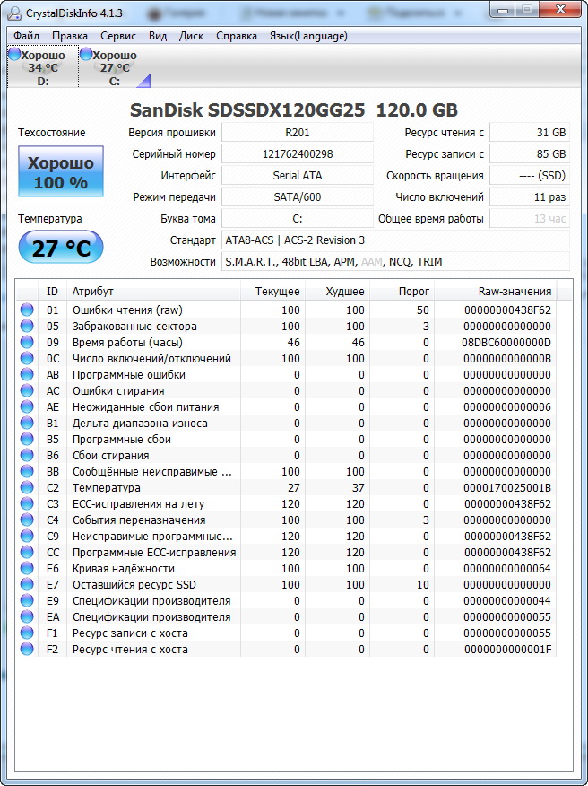Click blue status icon for attribute 01
The height and width of the screenshot is (786, 588).
point(27,310)
